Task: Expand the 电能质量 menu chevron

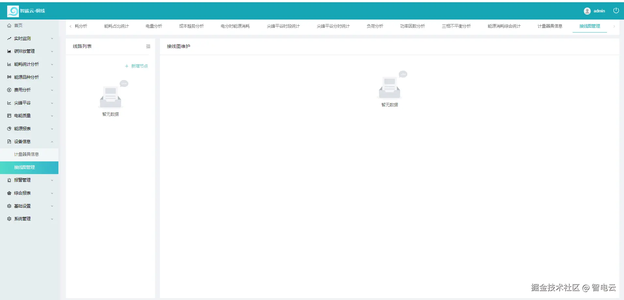Action: (x=52, y=116)
